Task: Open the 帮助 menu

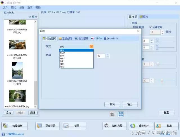Action: pos(38,8)
